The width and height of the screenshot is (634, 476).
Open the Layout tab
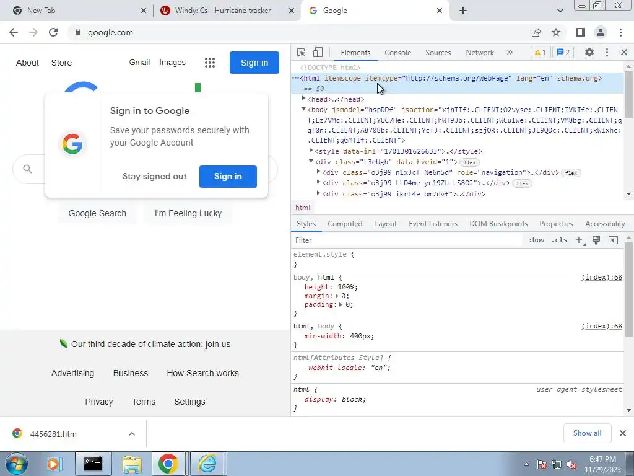[x=386, y=224]
